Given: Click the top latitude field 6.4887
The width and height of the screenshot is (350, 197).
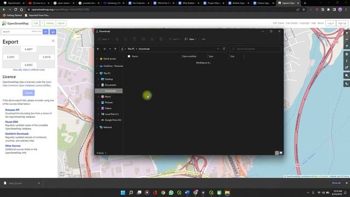Looking at the screenshot, I should pos(28,49).
